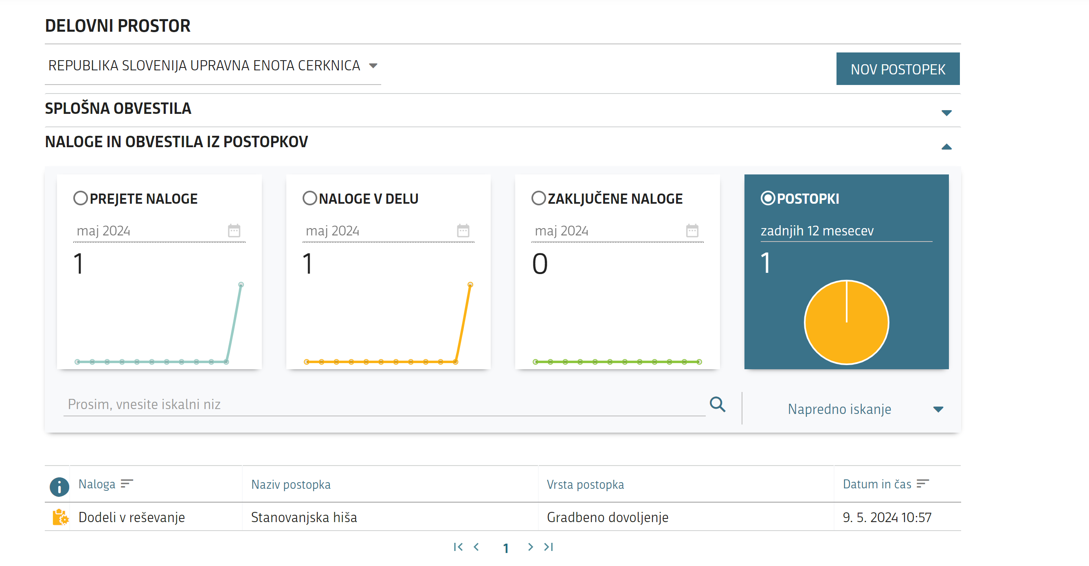Collapse the NALOGE IN OBVESTILA IZ POSTOPKOV section
This screenshot has width=1089, height=566.
point(946,147)
